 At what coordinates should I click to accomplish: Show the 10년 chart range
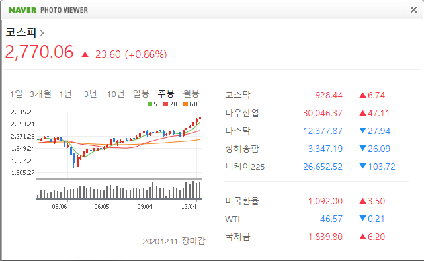coord(116,94)
